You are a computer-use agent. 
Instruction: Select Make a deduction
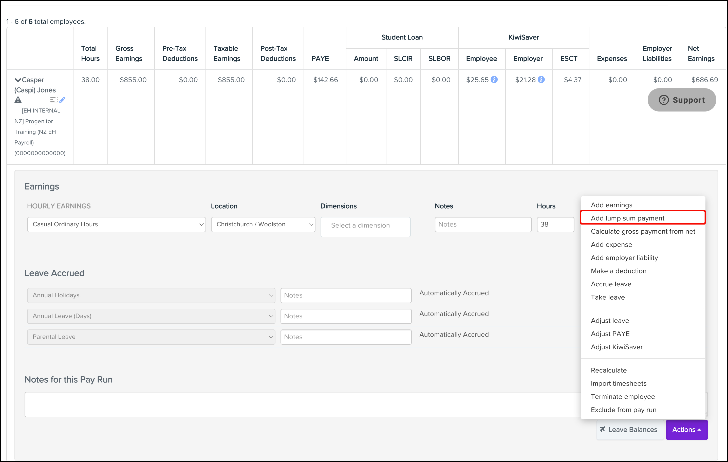619,271
